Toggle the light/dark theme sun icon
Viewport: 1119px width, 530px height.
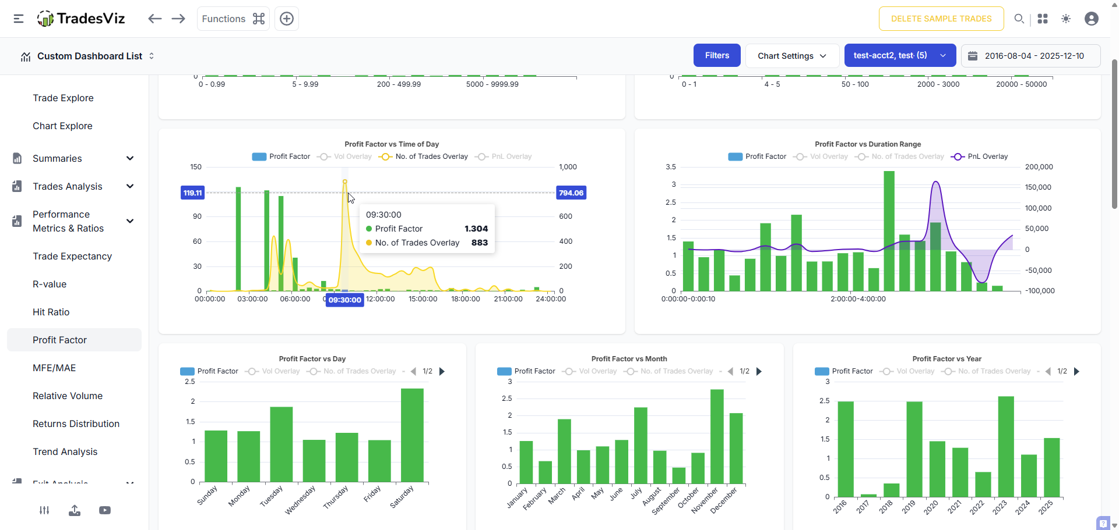pyautogui.click(x=1066, y=19)
